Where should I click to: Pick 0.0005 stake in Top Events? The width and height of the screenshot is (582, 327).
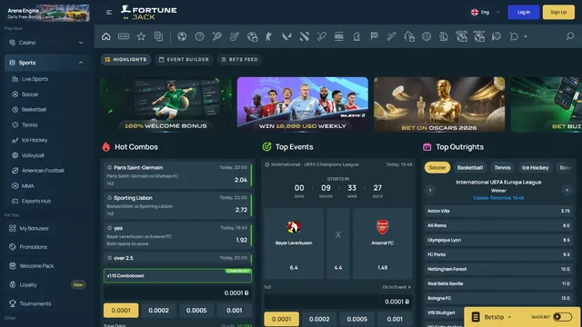tap(356, 319)
